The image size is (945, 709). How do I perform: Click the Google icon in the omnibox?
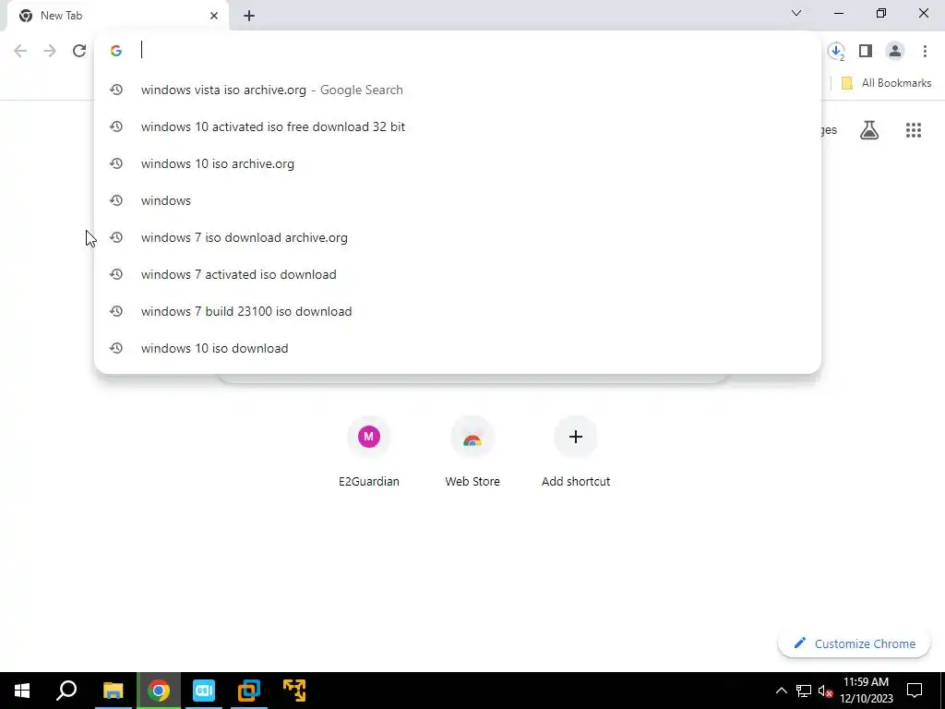116,51
